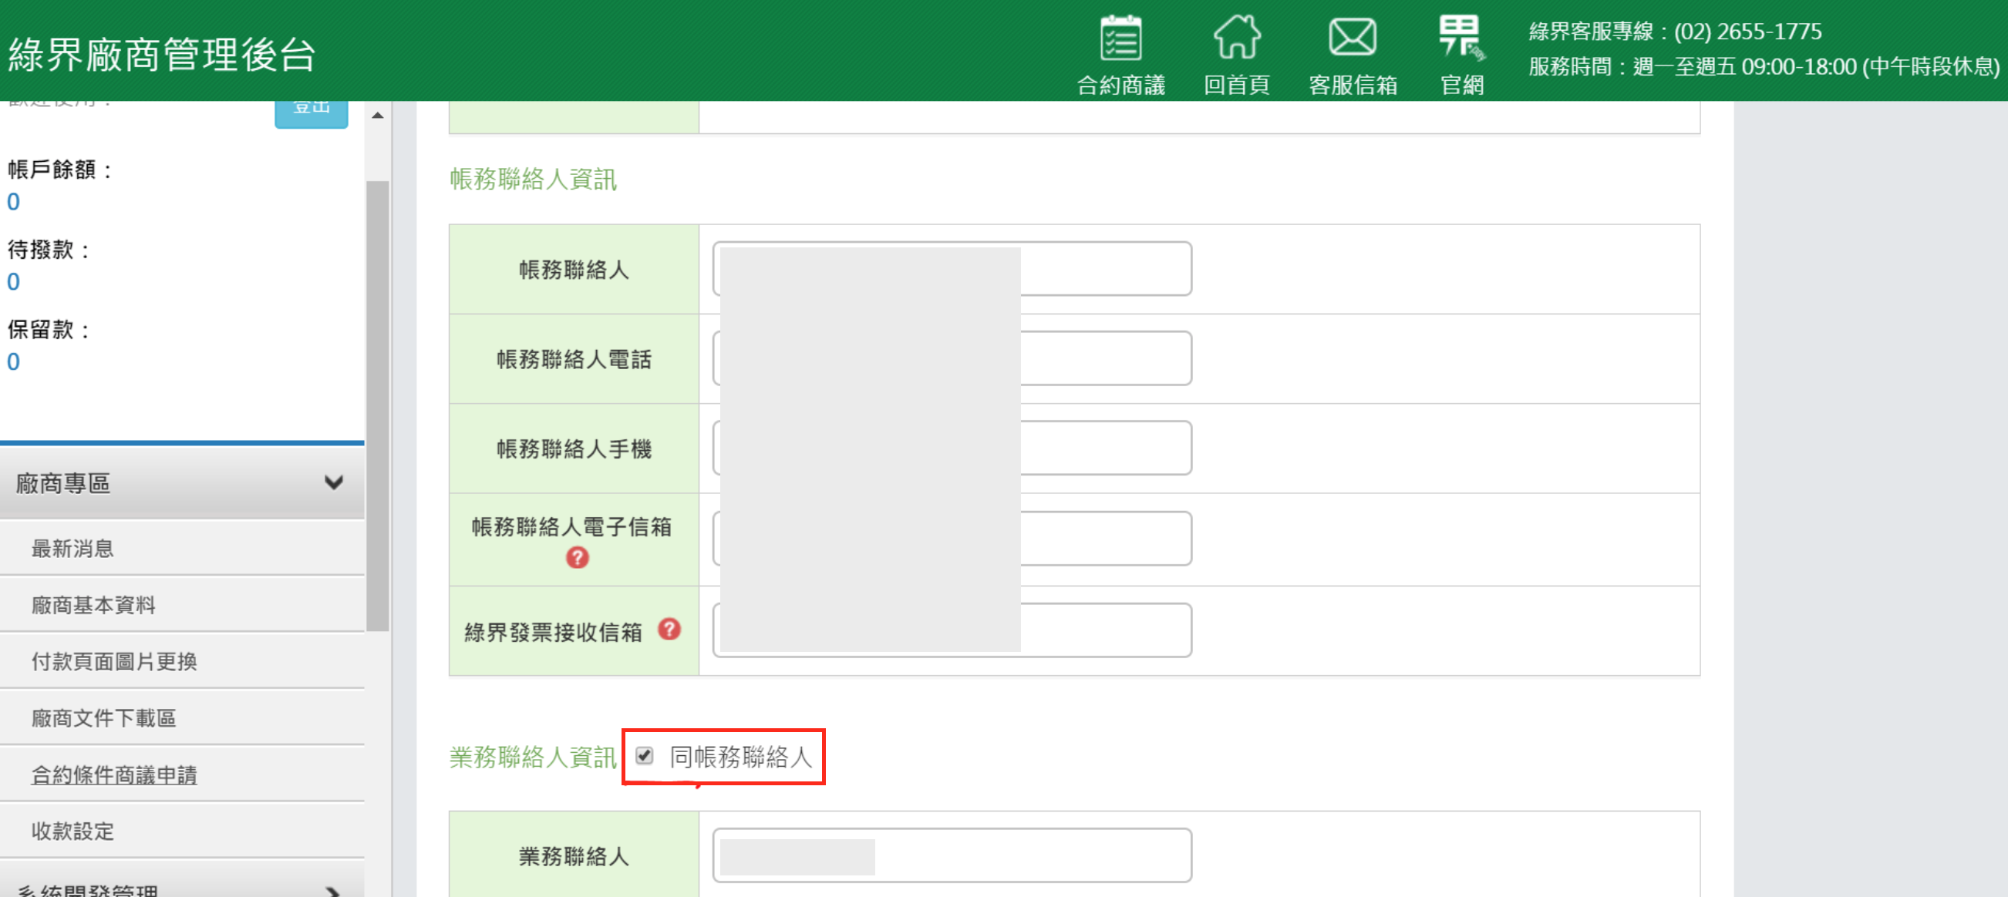Focus the 帳務聯絡人 input field
Image resolution: width=2008 pixels, height=897 pixels.
pyautogui.click(x=952, y=269)
